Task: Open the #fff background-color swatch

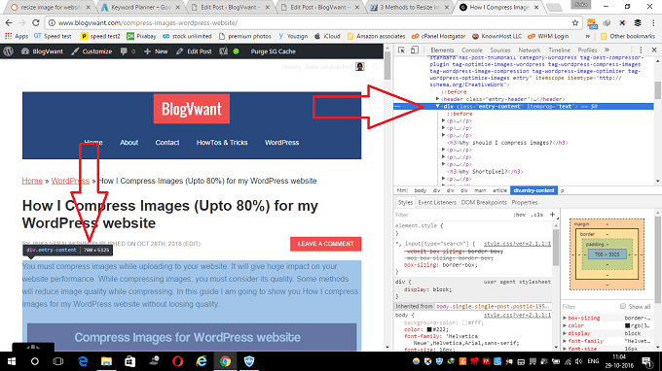Action: [x=464, y=322]
